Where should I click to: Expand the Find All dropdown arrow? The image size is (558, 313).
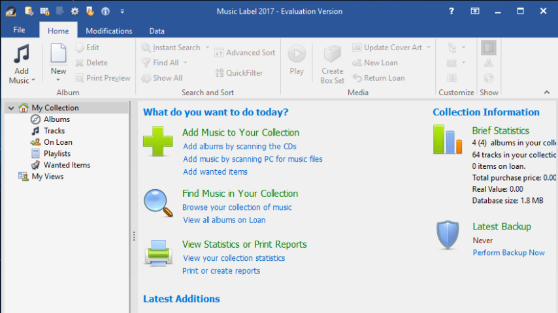pyautogui.click(x=186, y=63)
